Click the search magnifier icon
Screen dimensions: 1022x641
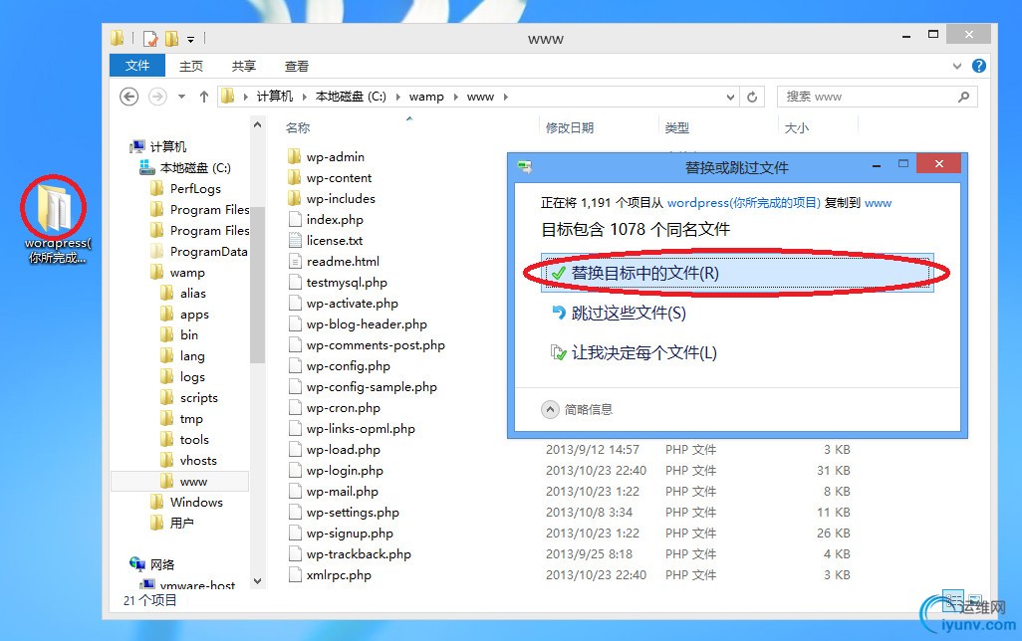pyautogui.click(x=963, y=97)
